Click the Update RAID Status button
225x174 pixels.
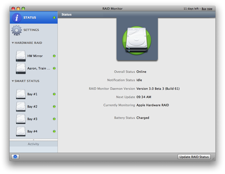(x=194, y=157)
